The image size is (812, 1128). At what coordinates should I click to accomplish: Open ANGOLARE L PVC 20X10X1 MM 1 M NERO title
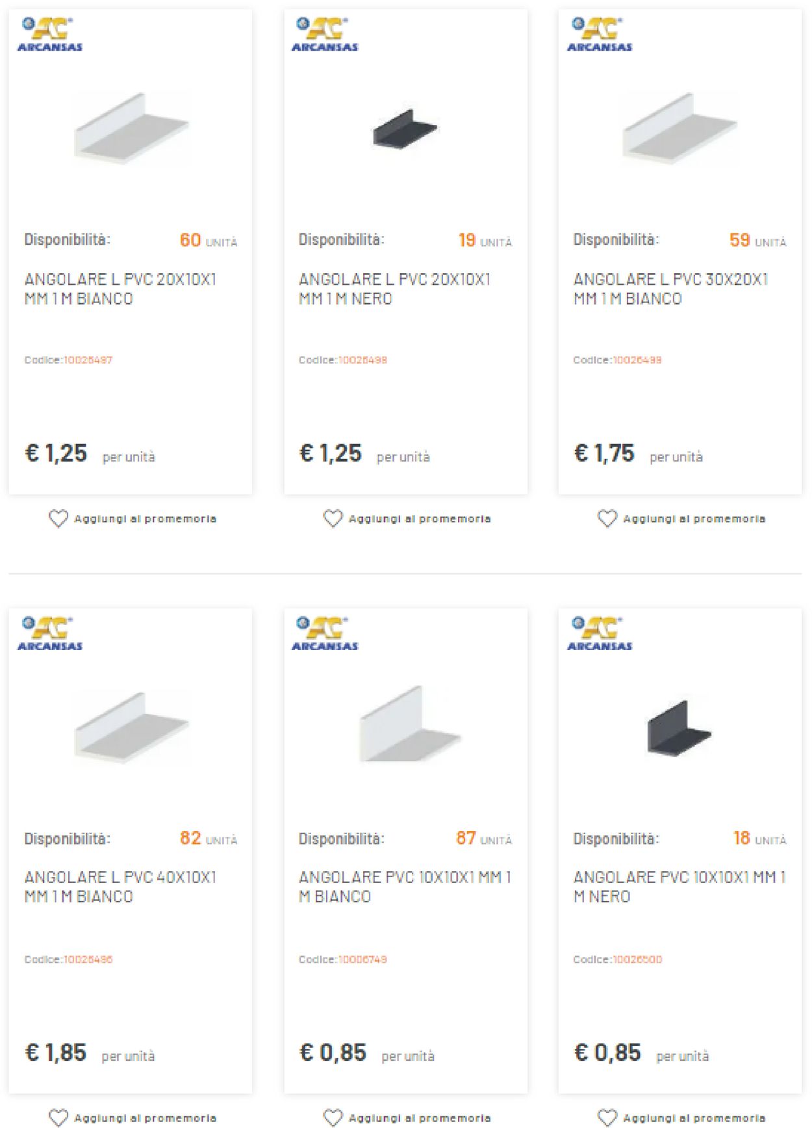[394, 289]
